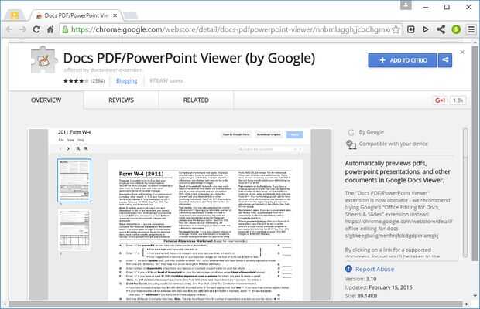Image resolution: width=480 pixels, height=309 pixels.
Task: Click the URL address bar
Action: (230, 29)
